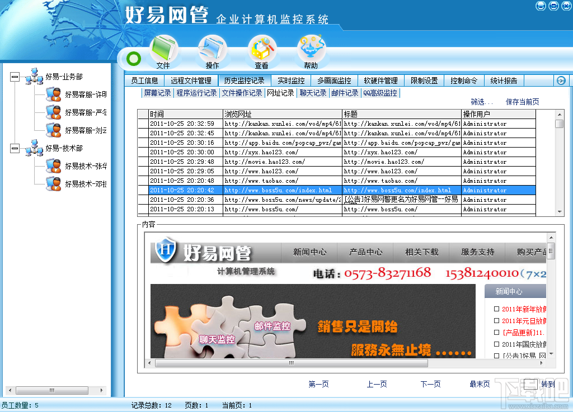Select user icon for 好易客服-严
The image size is (573, 412).
(53, 112)
